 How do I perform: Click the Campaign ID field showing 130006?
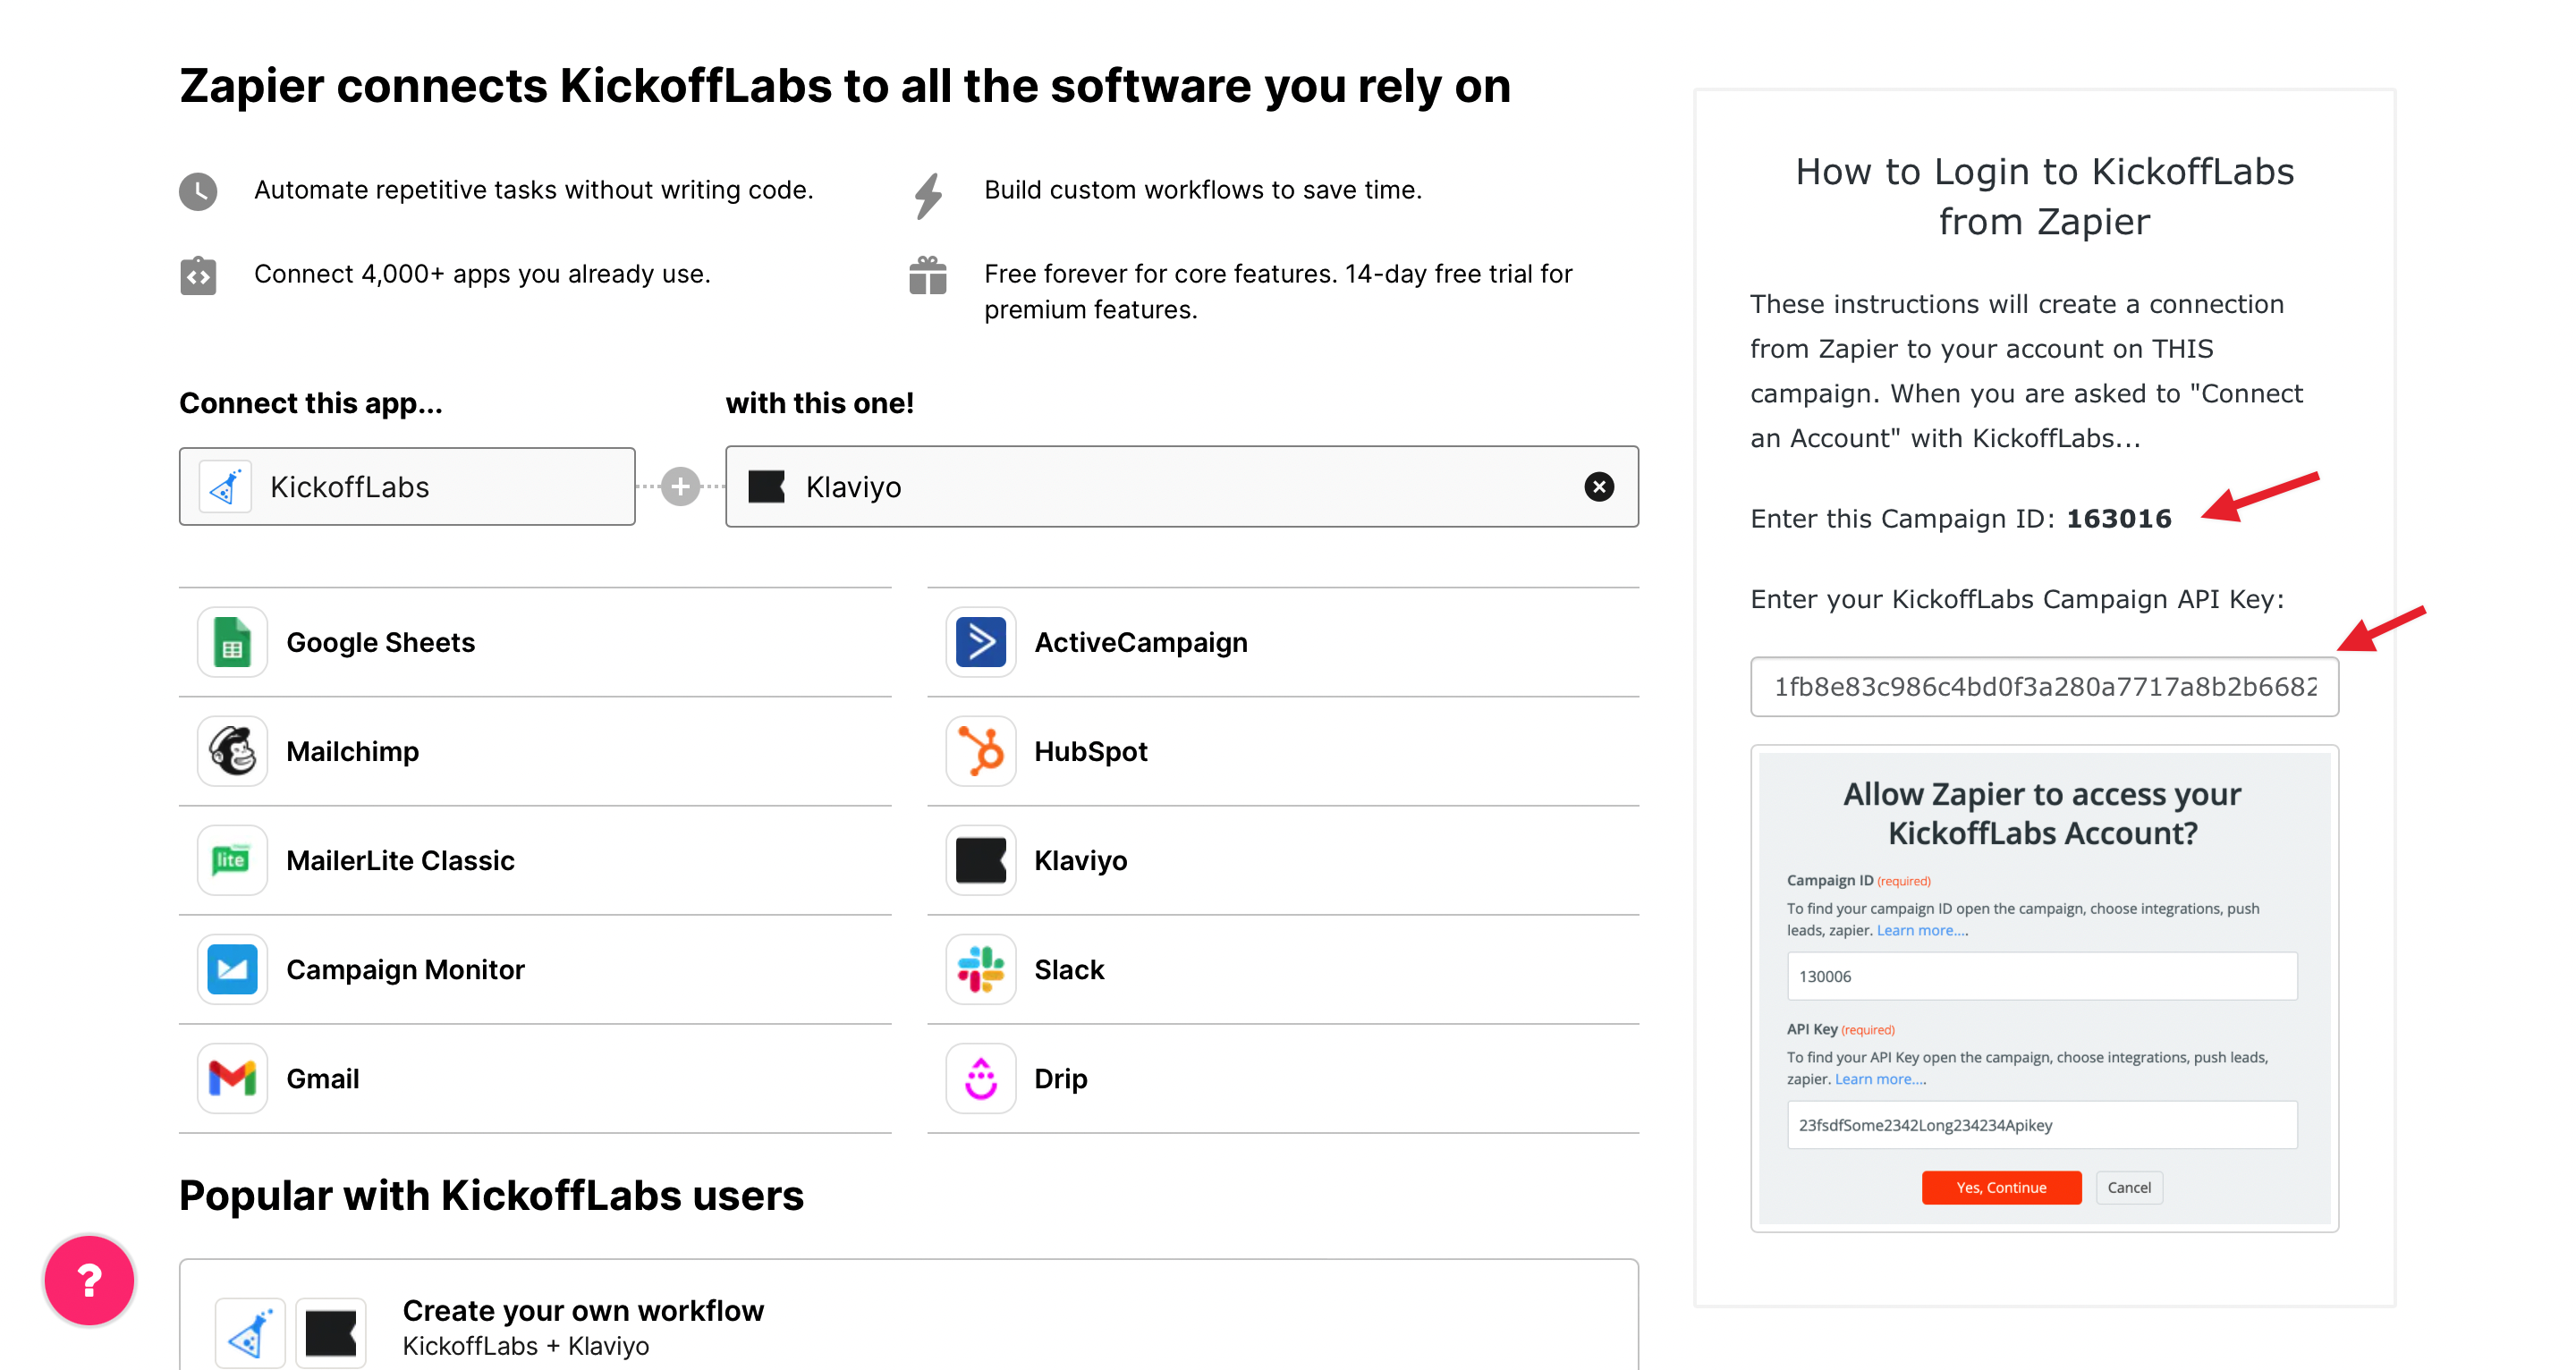click(2042, 976)
